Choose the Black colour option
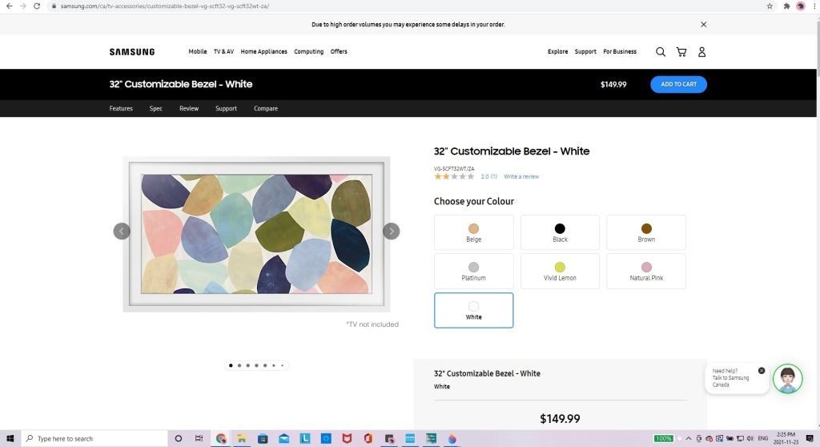The height and width of the screenshot is (447, 820). point(560,232)
